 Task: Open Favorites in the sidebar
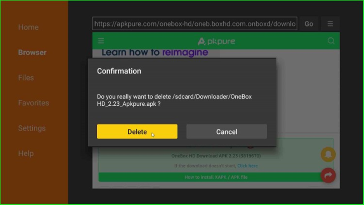[x=34, y=103]
